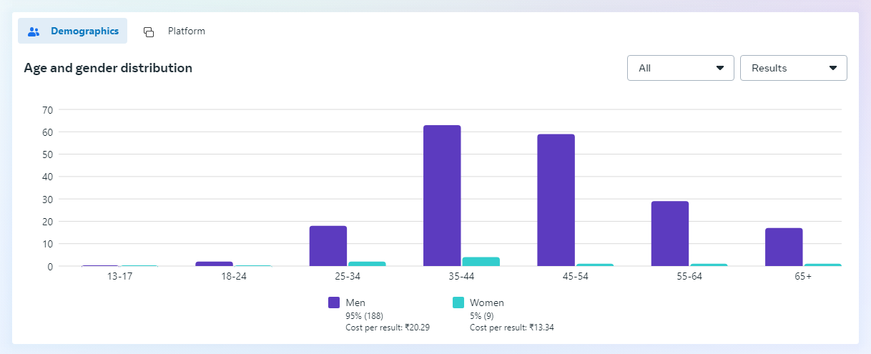The image size is (871, 354).
Task: Click the caret arrow in All dropdown
Action: 720,68
